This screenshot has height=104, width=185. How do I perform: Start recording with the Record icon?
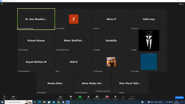tap(88, 97)
